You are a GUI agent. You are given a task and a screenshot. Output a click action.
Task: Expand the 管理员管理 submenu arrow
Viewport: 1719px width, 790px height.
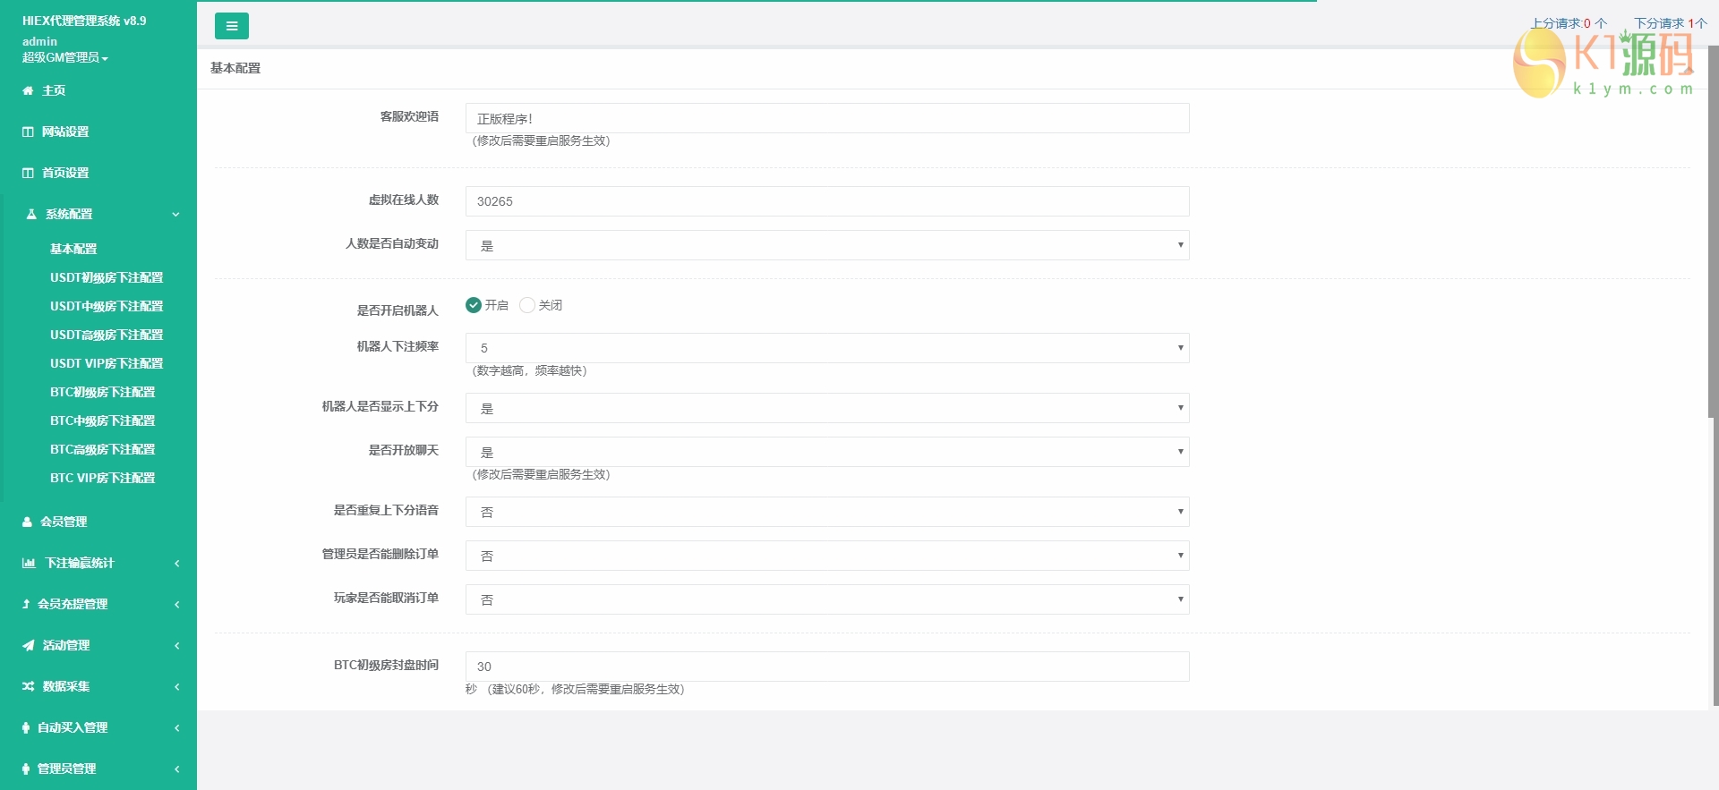(x=177, y=769)
